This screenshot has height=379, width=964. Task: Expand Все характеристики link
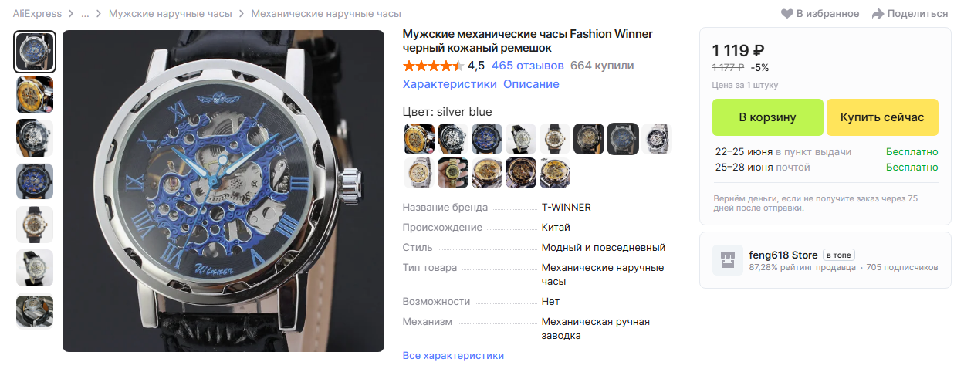(453, 355)
